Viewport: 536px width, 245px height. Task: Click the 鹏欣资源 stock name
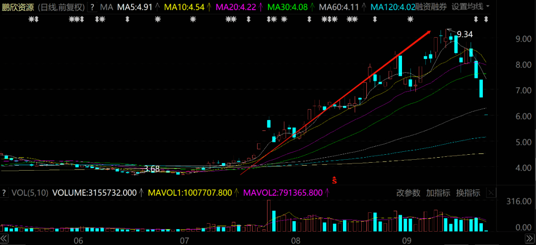18,7
